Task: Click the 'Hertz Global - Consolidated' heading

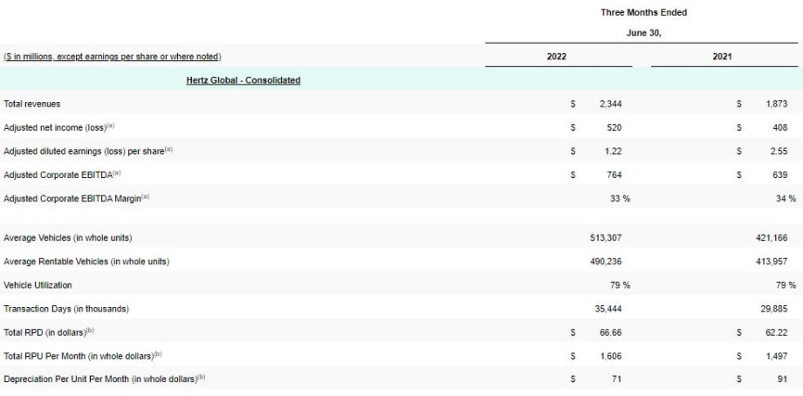Action: click(x=244, y=80)
